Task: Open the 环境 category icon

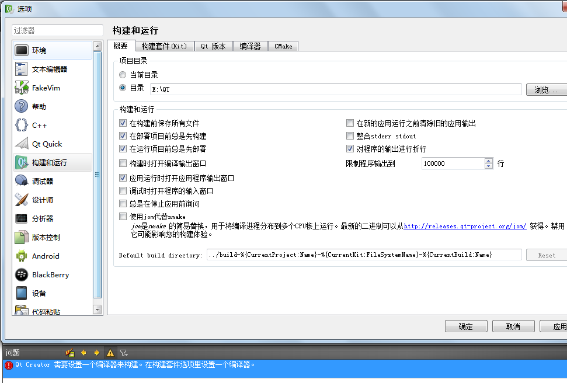Action: point(22,50)
